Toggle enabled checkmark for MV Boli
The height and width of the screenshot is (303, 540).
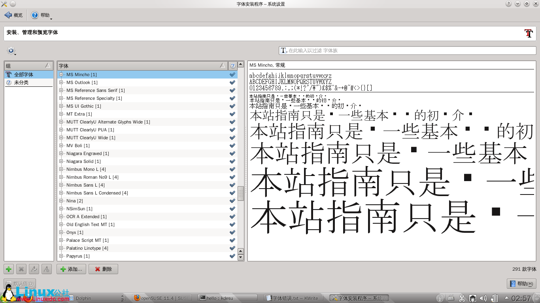point(232,146)
